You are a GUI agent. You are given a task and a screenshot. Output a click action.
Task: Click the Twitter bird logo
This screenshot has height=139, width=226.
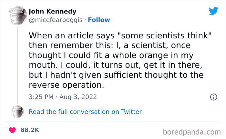click(x=213, y=11)
